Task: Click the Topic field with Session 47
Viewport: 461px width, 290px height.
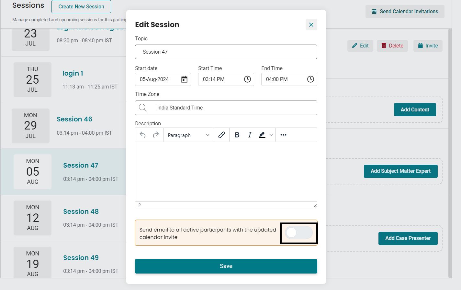Action: tap(226, 52)
